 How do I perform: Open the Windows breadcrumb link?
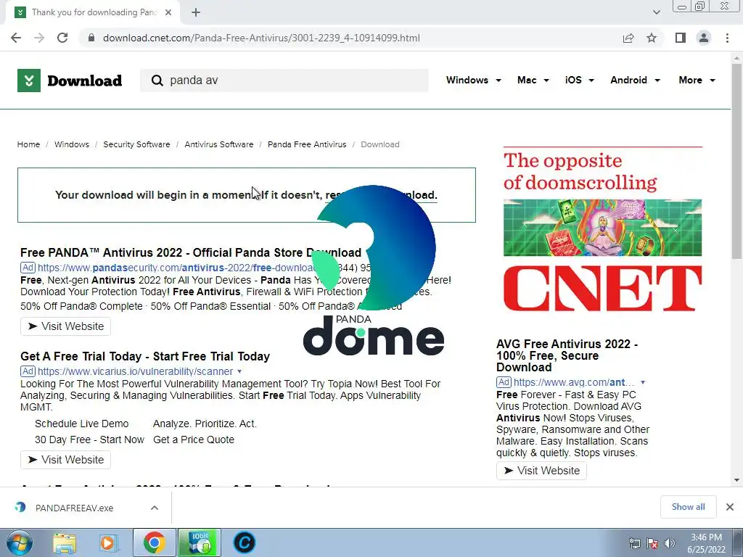click(72, 144)
